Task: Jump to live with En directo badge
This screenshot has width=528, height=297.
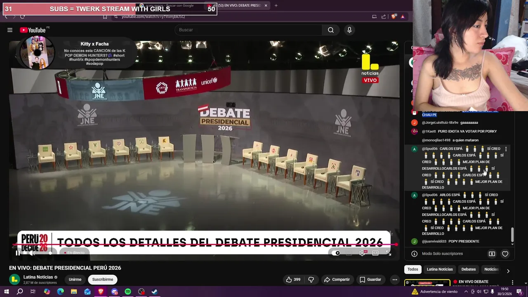Action: pyautogui.click(x=75, y=253)
